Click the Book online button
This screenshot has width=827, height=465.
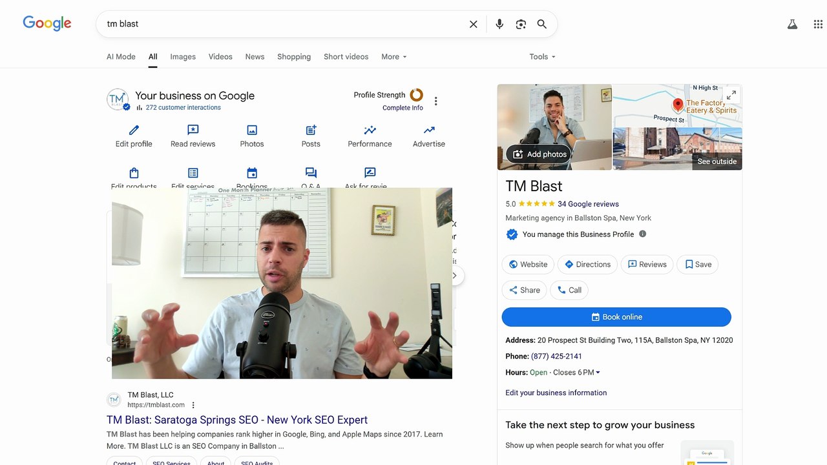pos(616,317)
